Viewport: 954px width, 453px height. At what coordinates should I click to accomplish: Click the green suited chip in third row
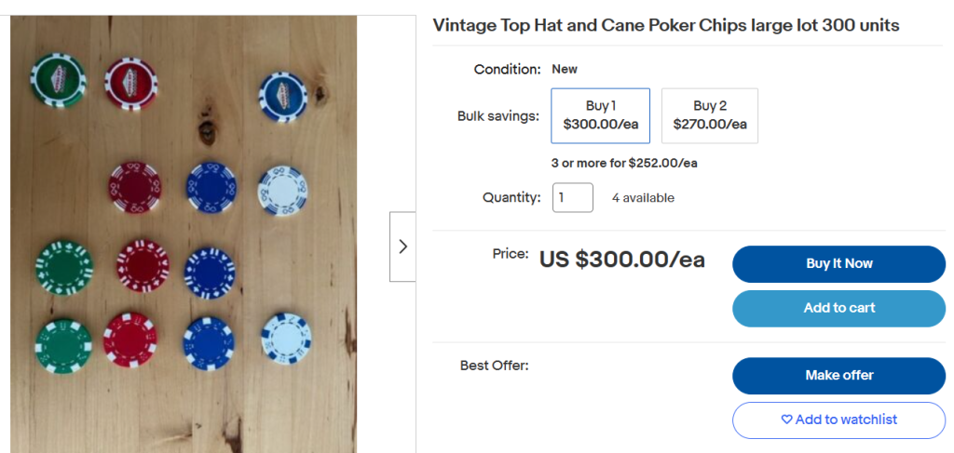[x=64, y=267]
